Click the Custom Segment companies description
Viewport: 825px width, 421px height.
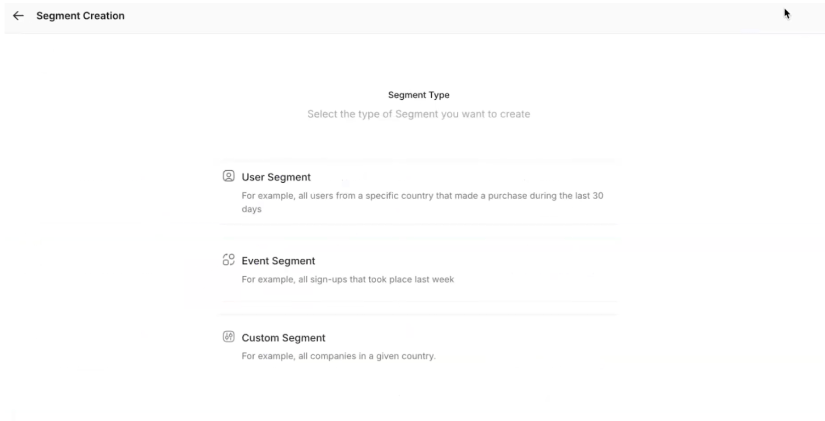[x=339, y=356]
